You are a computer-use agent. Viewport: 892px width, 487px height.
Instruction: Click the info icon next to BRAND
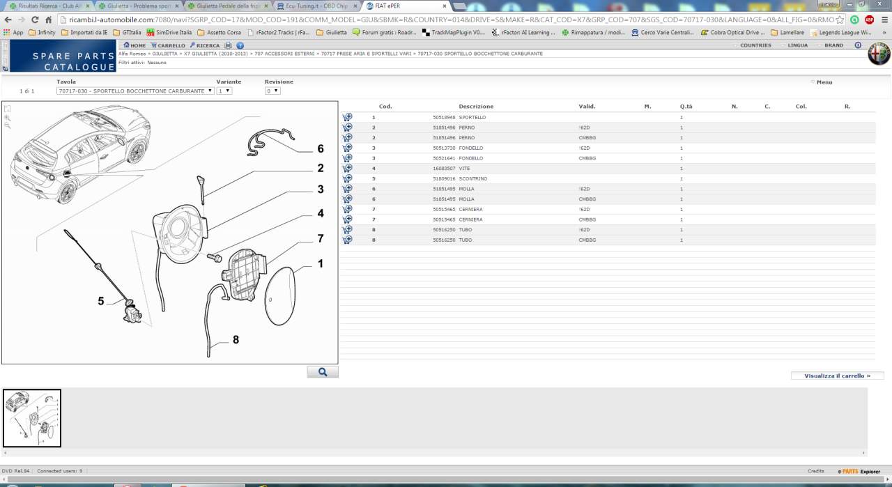click(857, 45)
